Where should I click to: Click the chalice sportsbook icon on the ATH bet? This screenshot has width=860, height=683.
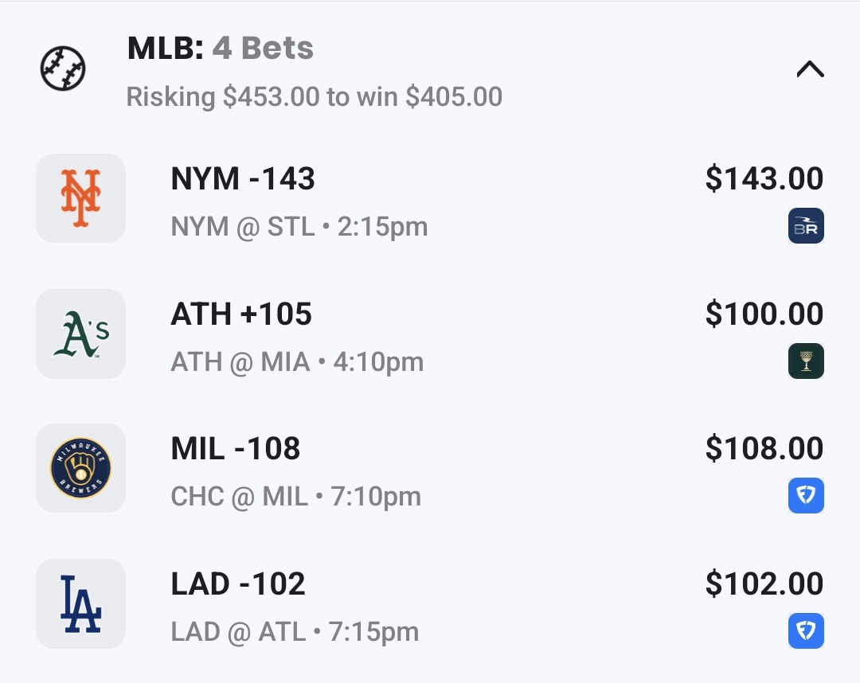pyautogui.click(x=806, y=361)
